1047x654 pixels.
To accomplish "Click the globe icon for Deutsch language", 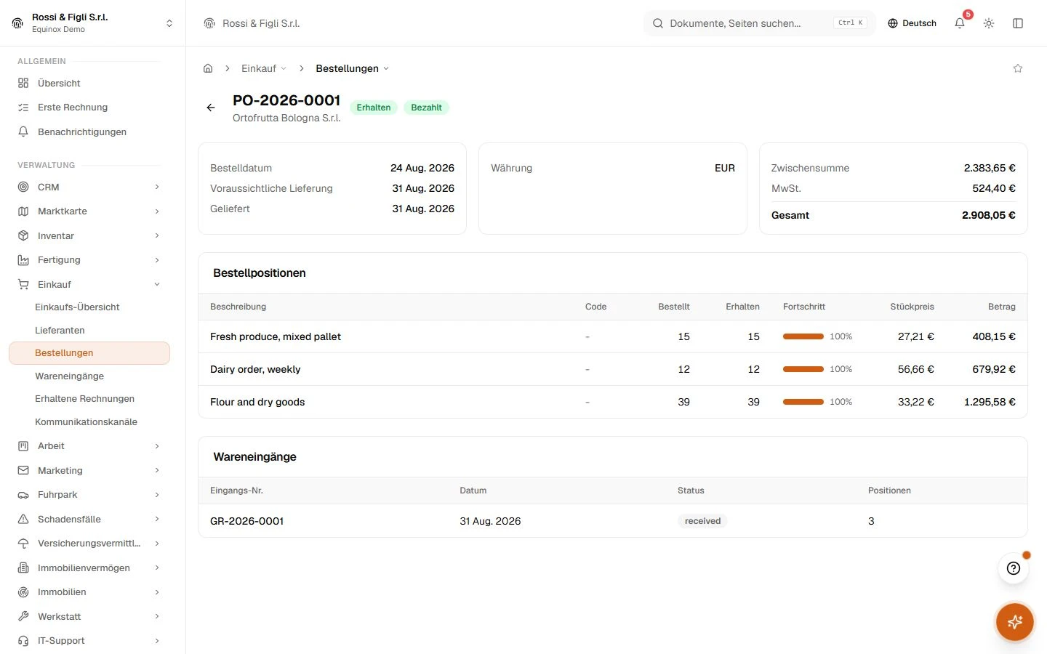I will click(x=893, y=23).
